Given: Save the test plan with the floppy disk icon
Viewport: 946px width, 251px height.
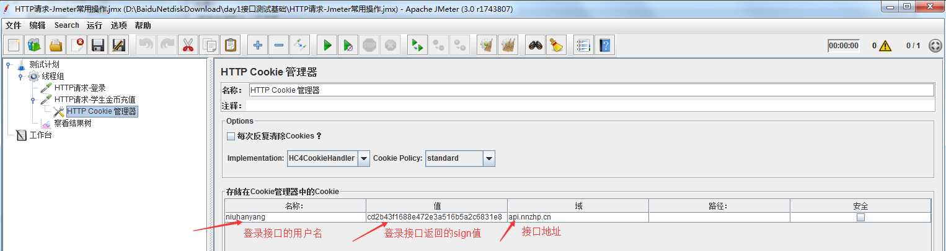Looking at the screenshot, I should point(97,45).
